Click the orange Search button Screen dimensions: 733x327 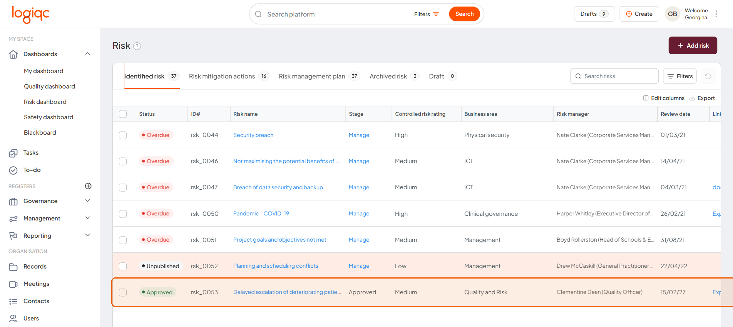[x=464, y=14]
